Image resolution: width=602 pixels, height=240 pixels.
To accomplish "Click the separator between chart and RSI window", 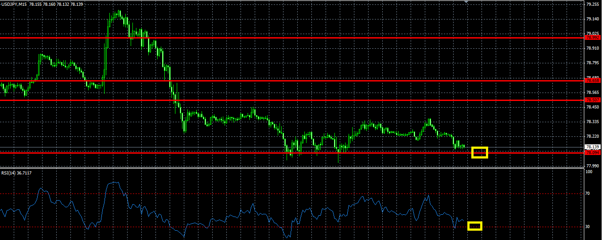I will tap(292, 168).
